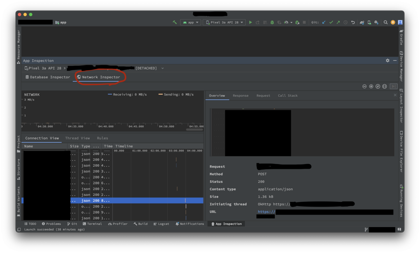Select the Network Inspector tab
This screenshot has width=420, height=253.
(98, 77)
